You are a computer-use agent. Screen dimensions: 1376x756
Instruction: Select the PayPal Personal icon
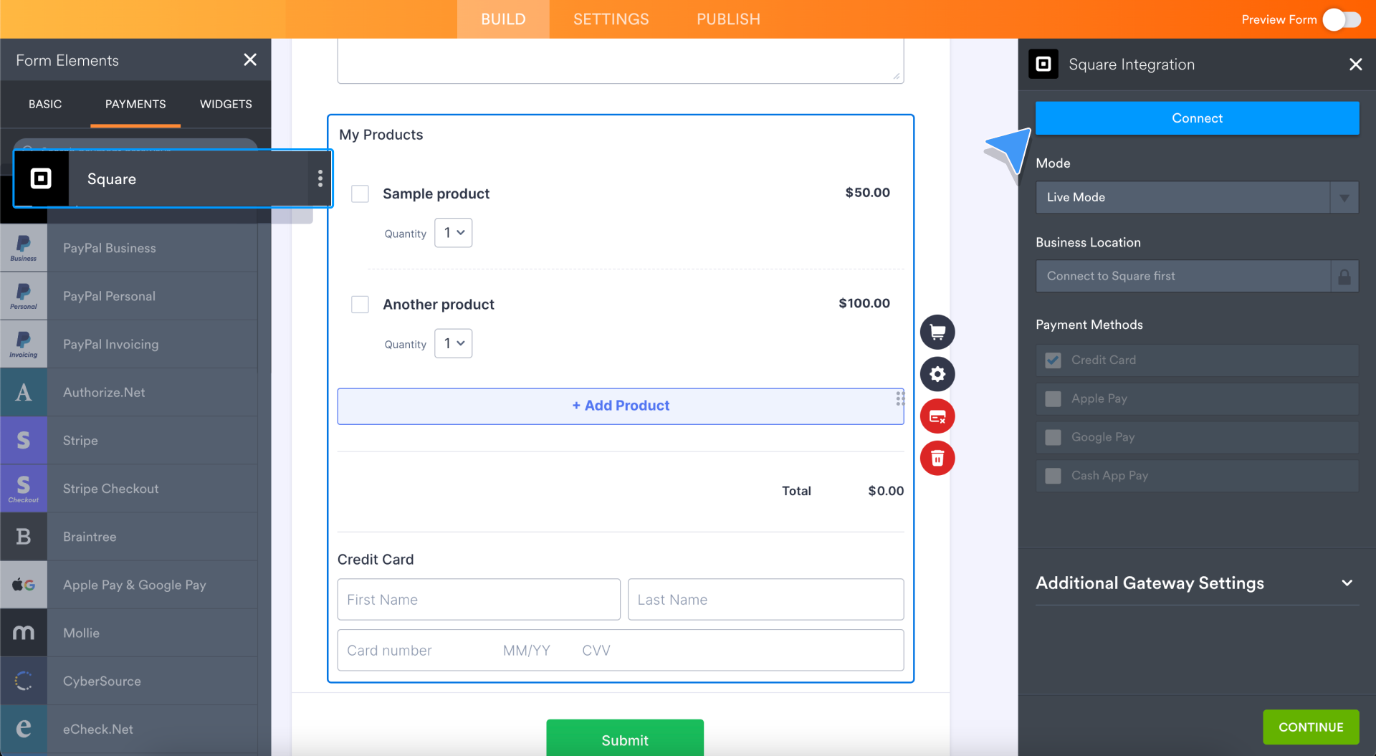point(24,296)
